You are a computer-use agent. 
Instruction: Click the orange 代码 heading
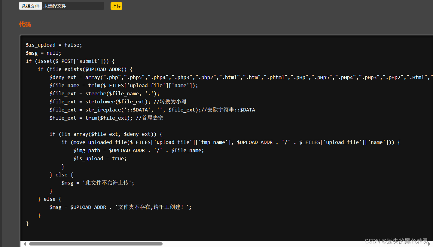point(25,24)
